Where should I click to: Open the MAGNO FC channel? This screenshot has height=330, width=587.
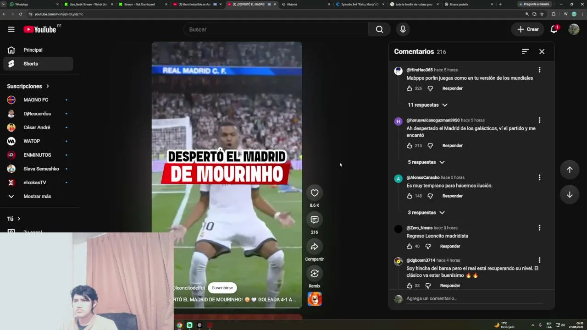(38, 100)
